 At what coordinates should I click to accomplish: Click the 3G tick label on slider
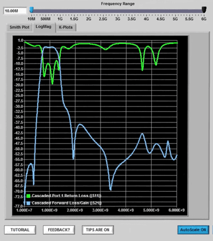pyautogui.click(x=117, y=19)
